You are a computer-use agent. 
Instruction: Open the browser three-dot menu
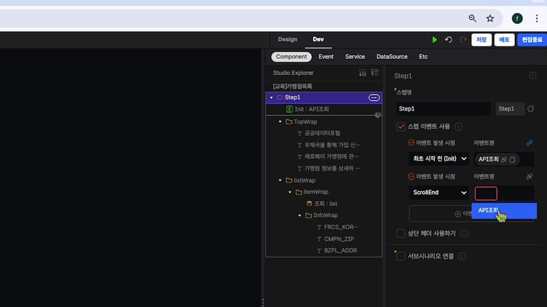click(x=537, y=18)
